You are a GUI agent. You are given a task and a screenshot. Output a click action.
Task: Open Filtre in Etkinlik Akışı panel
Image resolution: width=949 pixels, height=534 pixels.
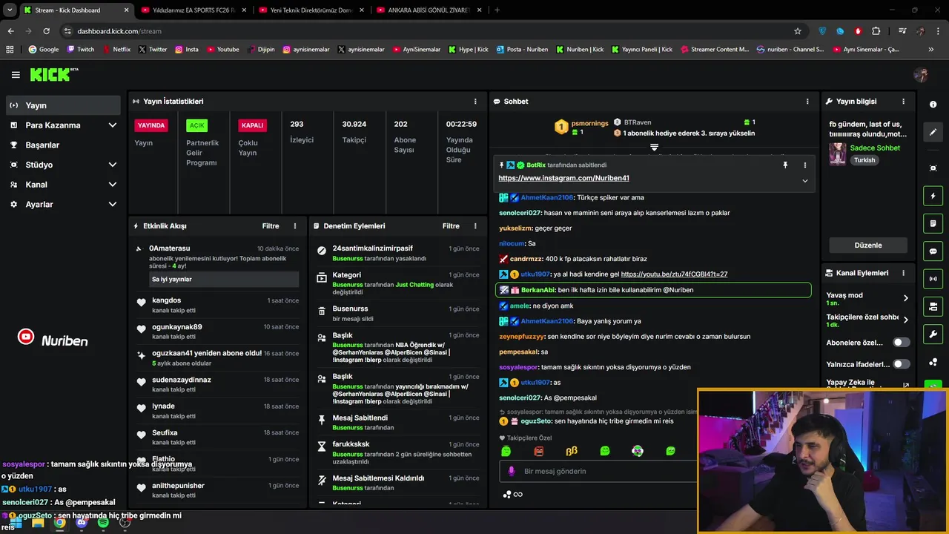(271, 226)
